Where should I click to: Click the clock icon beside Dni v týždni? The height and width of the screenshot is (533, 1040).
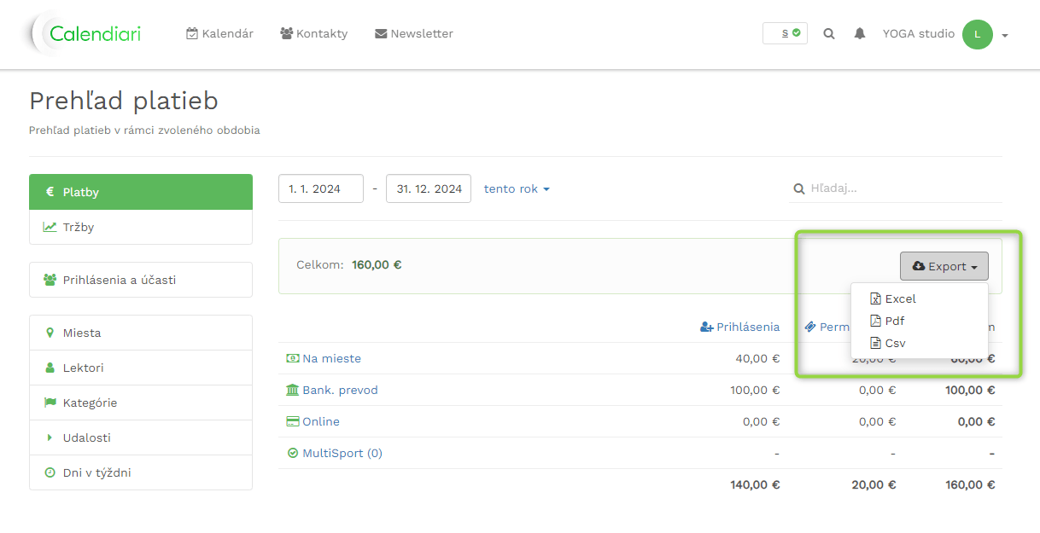(x=50, y=472)
